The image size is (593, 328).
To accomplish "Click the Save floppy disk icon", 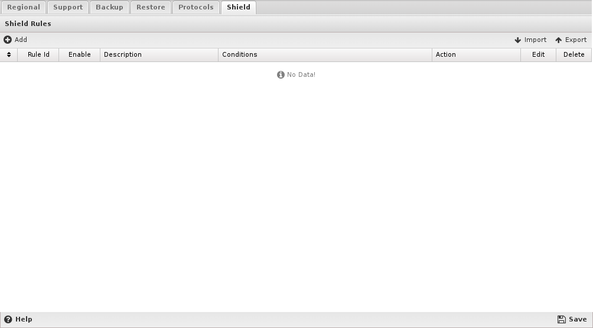I will coord(561,319).
